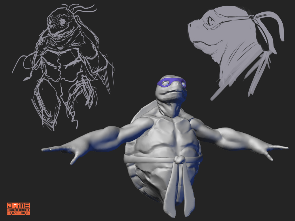Click the orange Marcelino Cardenas logo
The height and width of the screenshot is (221, 295).
click(18, 209)
